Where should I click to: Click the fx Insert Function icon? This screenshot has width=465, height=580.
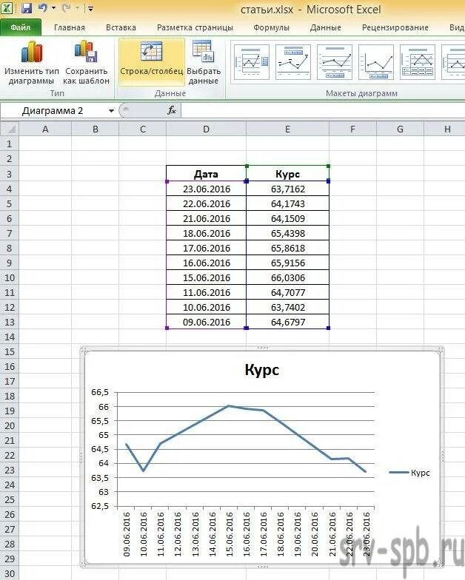(172, 110)
